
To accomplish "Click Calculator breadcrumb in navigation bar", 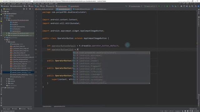I will pos(5,6).
